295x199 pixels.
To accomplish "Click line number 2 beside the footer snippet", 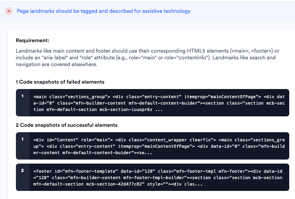I will (23, 171).
